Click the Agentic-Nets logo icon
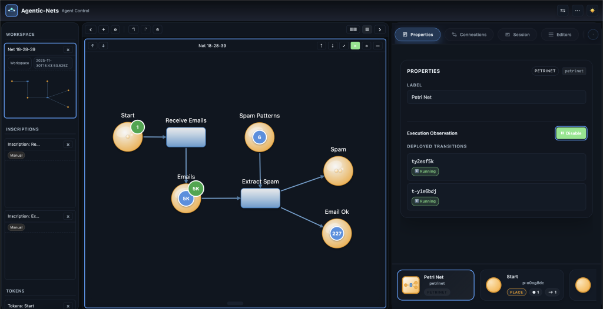Viewport: 603px width, 309px height. click(12, 11)
